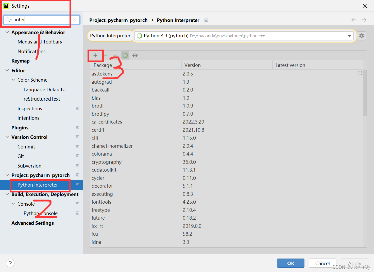
Task: Select the freetype package row
Action: tap(227, 210)
